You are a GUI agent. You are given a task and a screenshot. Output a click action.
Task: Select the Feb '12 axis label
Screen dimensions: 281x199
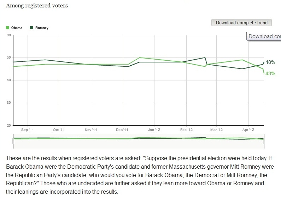click(187, 130)
